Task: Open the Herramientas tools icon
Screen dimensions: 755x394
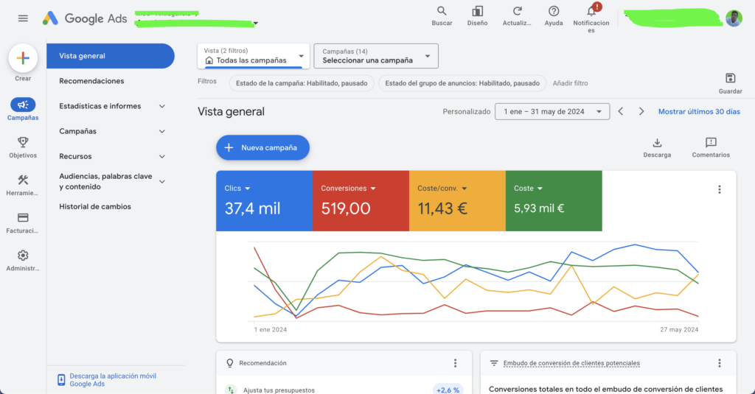Action: [23, 180]
